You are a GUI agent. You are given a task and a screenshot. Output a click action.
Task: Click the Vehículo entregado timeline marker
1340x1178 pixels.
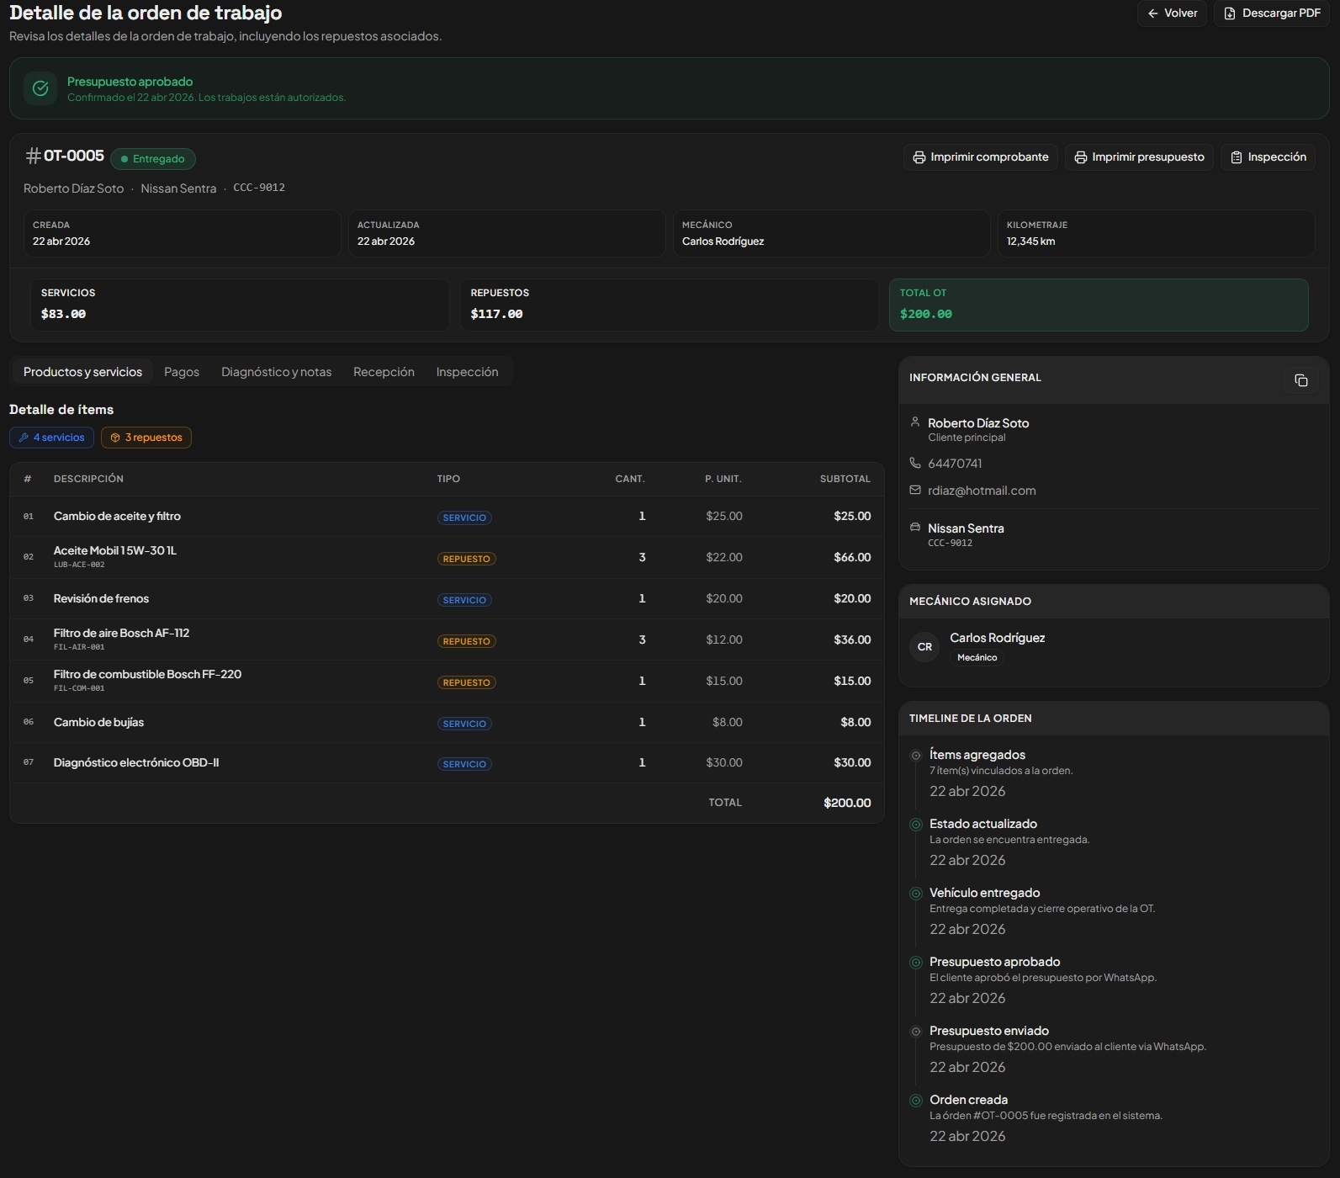tap(916, 894)
